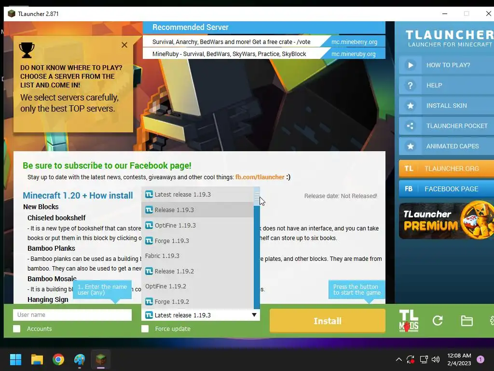Click the TLauncher Pocket share icon

point(410,126)
